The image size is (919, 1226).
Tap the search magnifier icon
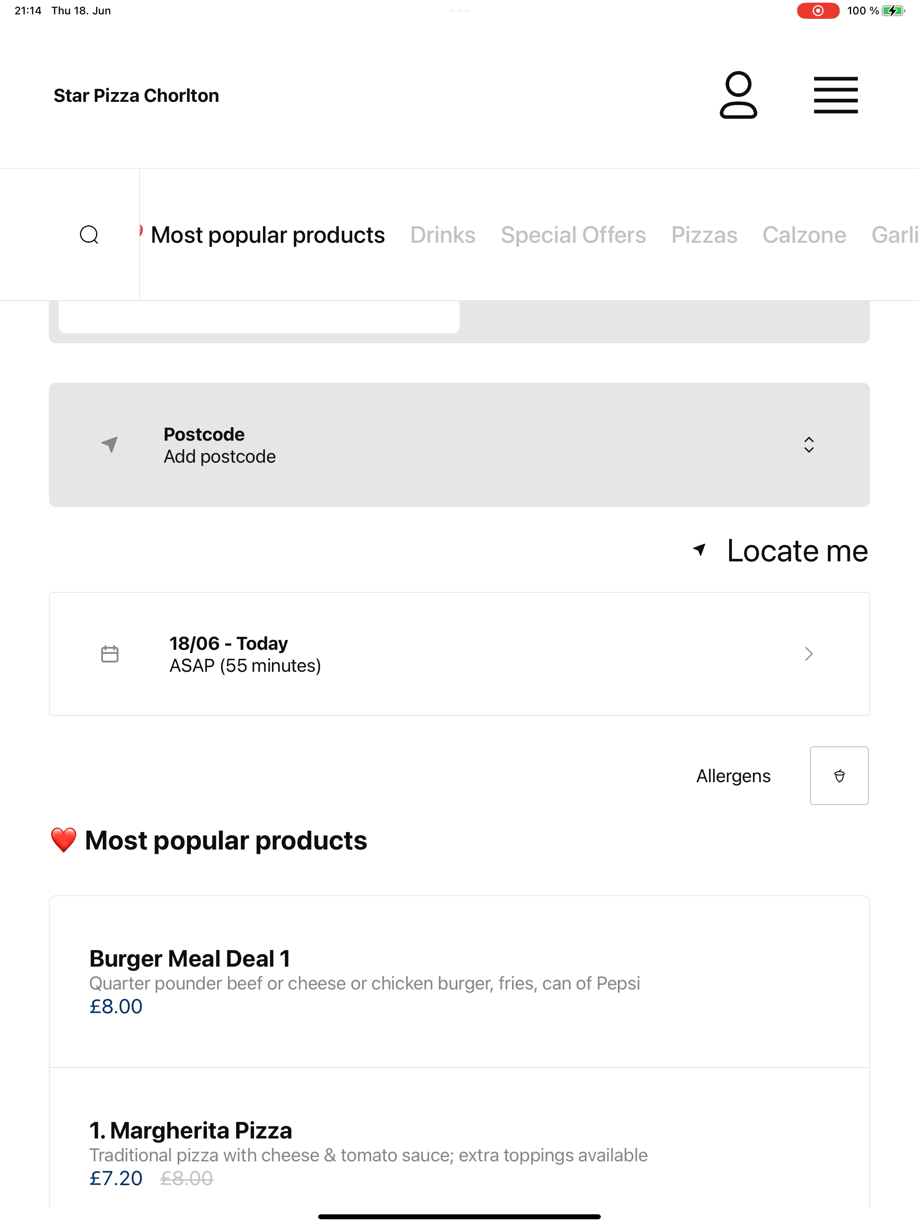click(89, 234)
